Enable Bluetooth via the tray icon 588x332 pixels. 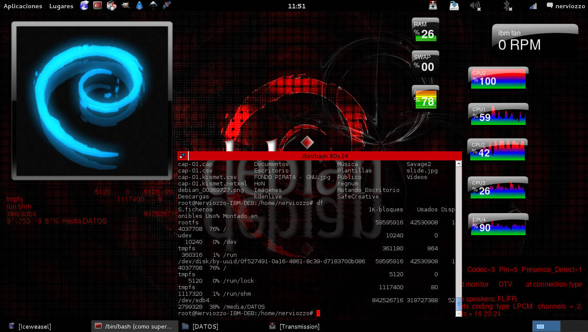pyautogui.click(x=507, y=6)
